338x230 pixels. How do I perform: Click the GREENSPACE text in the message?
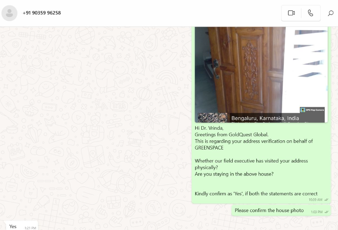pos(209,148)
